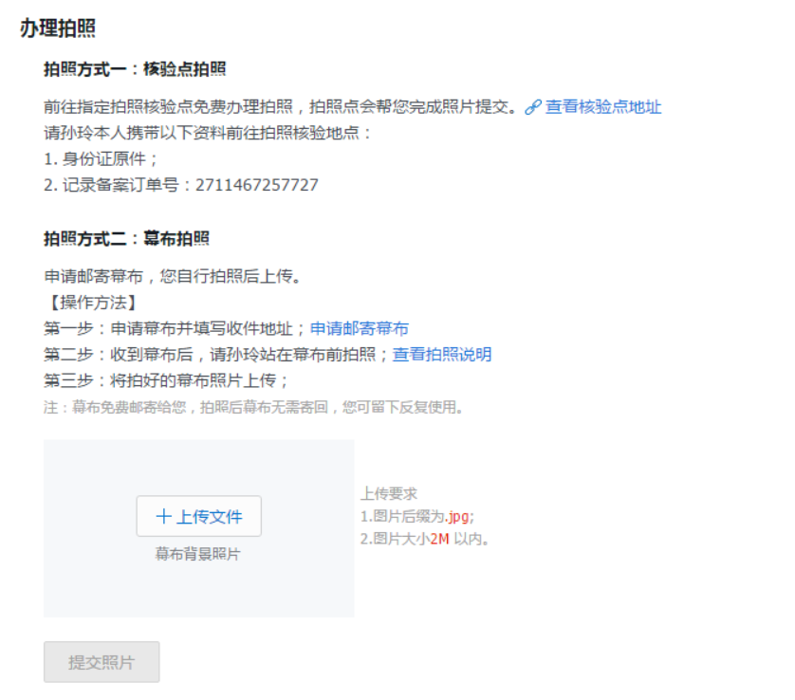The height and width of the screenshot is (700, 795).
Task: Click the 幕布背景照片 label under the upload button
Action: click(198, 554)
